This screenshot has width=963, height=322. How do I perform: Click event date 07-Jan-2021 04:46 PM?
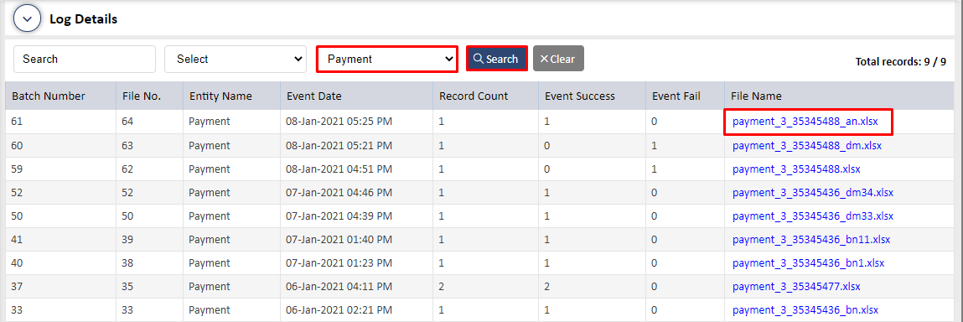point(339,192)
